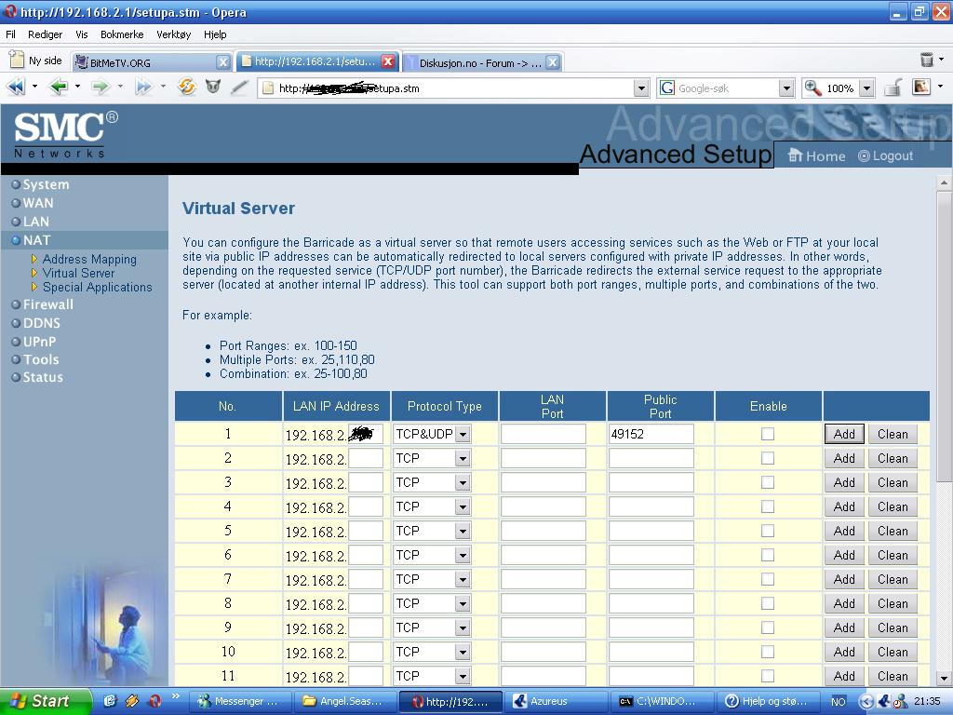953x715 pixels.
Task: Open the Special Applications link under NAT
Action: [97, 287]
